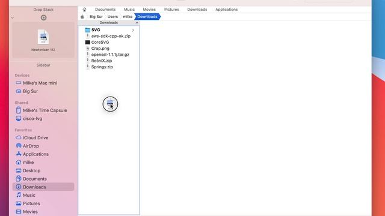Click the home icon in the favorites bar
This screenshot has height=216, width=385.
pos(84,10)
